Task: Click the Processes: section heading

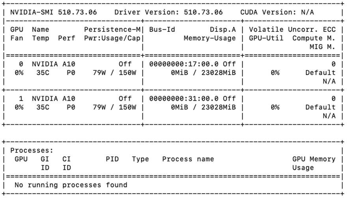Action: pos(32,150)
